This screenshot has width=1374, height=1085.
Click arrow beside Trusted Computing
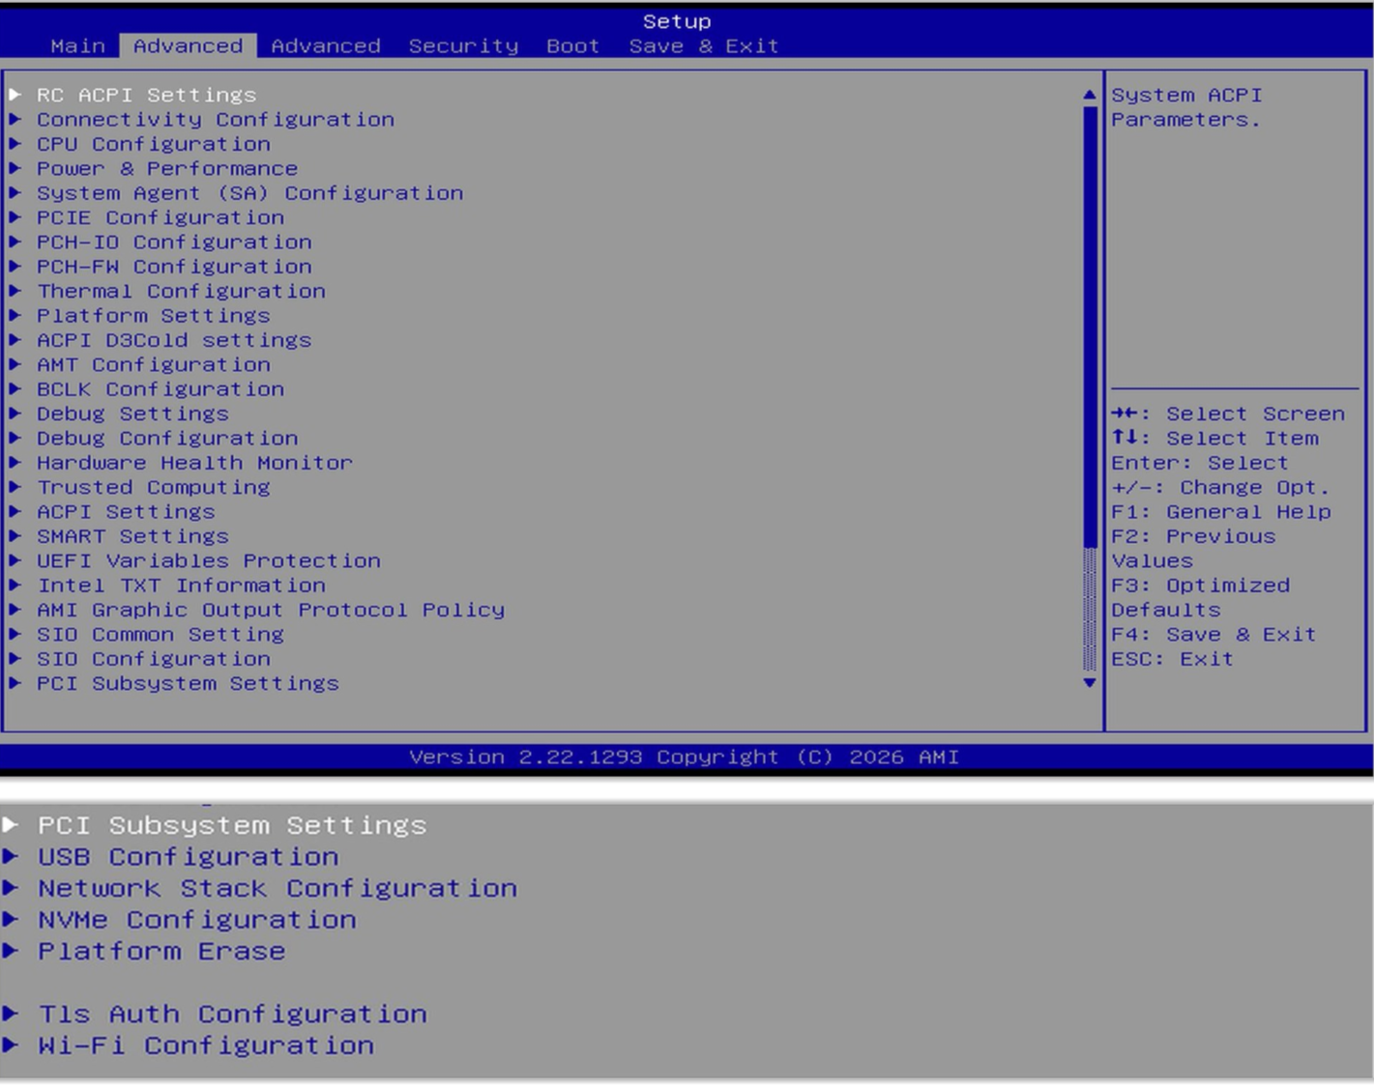pyautogui.click(x=15, y=487)
